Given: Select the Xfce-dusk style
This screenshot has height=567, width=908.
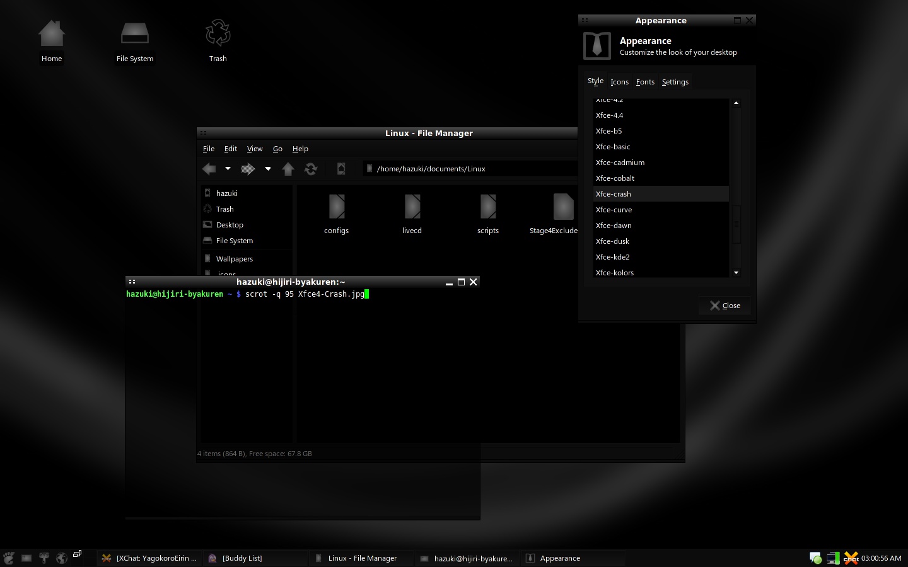Looking at the screenshot, I should click(661, 241).
